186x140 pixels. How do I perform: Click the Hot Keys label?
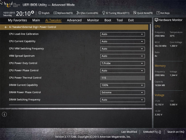click(x=165, y=13)
